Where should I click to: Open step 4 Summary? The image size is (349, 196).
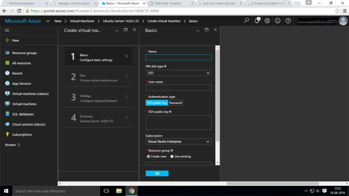(98, 118)
